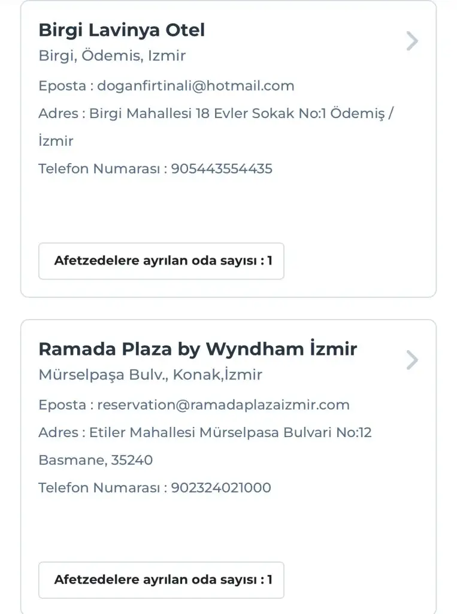This screenshot has height=614, width=457.
Task: Open the Birgi Lavinya Otel title
Action: pos(122,30)
